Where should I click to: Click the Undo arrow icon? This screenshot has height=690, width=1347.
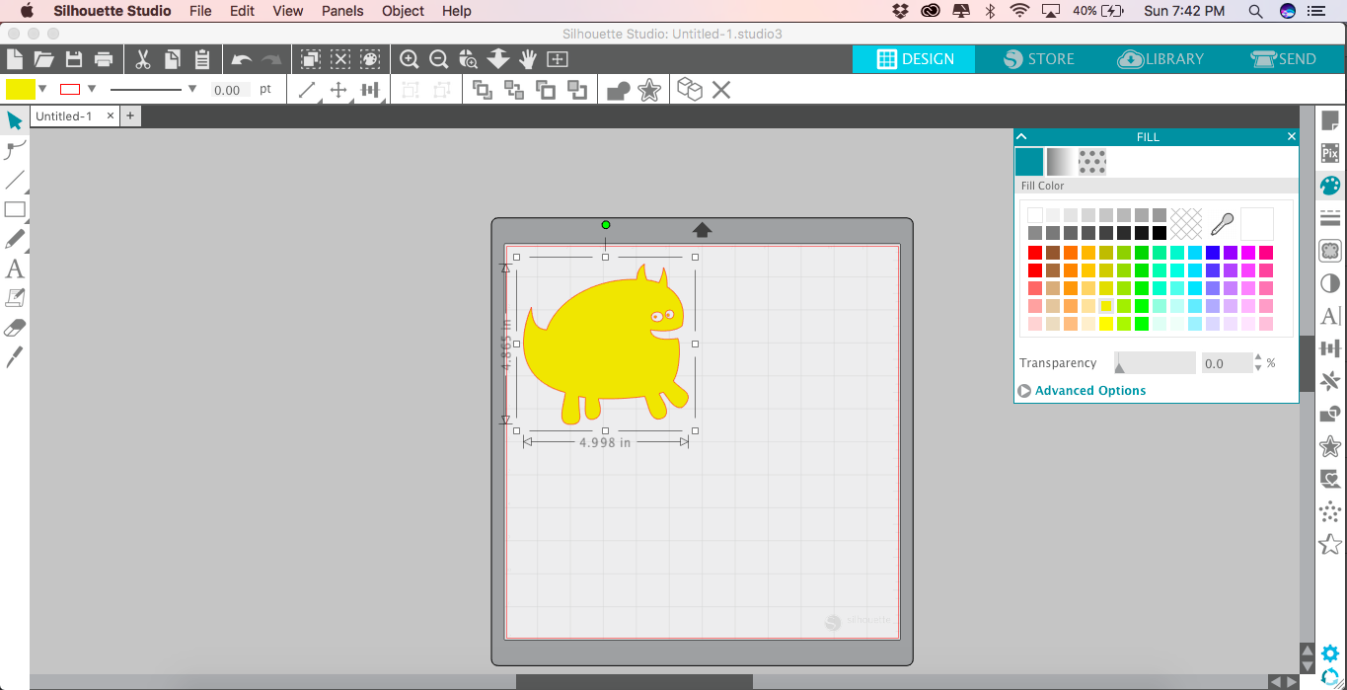point(242,59)
